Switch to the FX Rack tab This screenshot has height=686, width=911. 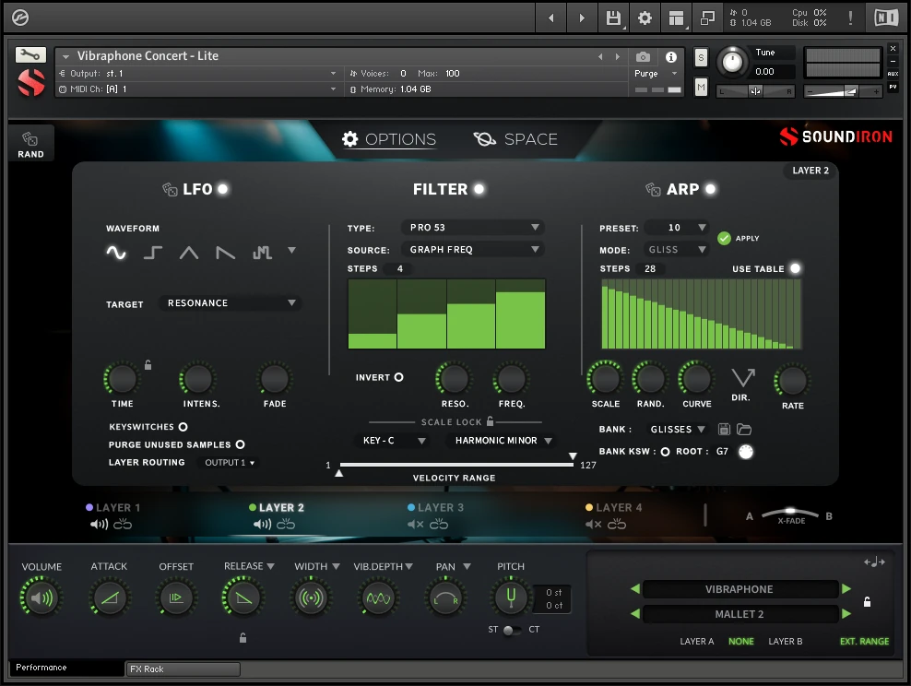pyautogui.click(x=182, y=668)
